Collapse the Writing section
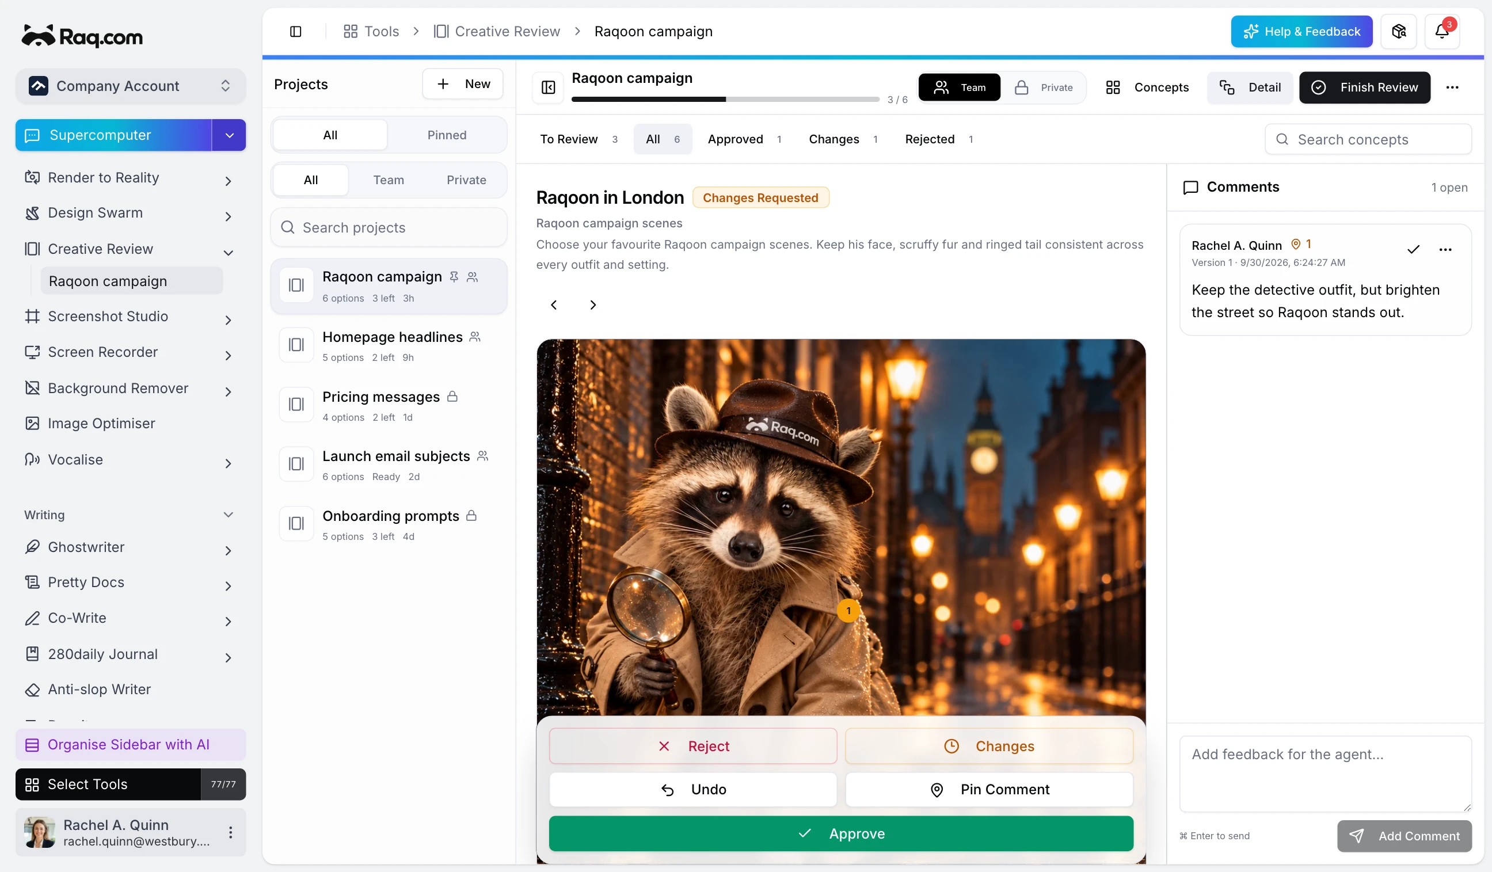Viewport: 1492px width, 872px height. click(x=228, y=515)
